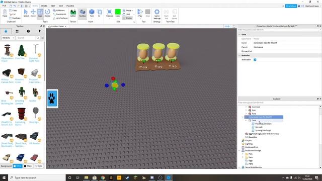Open the FILE menu
Viewport: 322px width, 181px height.
[x=4, y=6]
